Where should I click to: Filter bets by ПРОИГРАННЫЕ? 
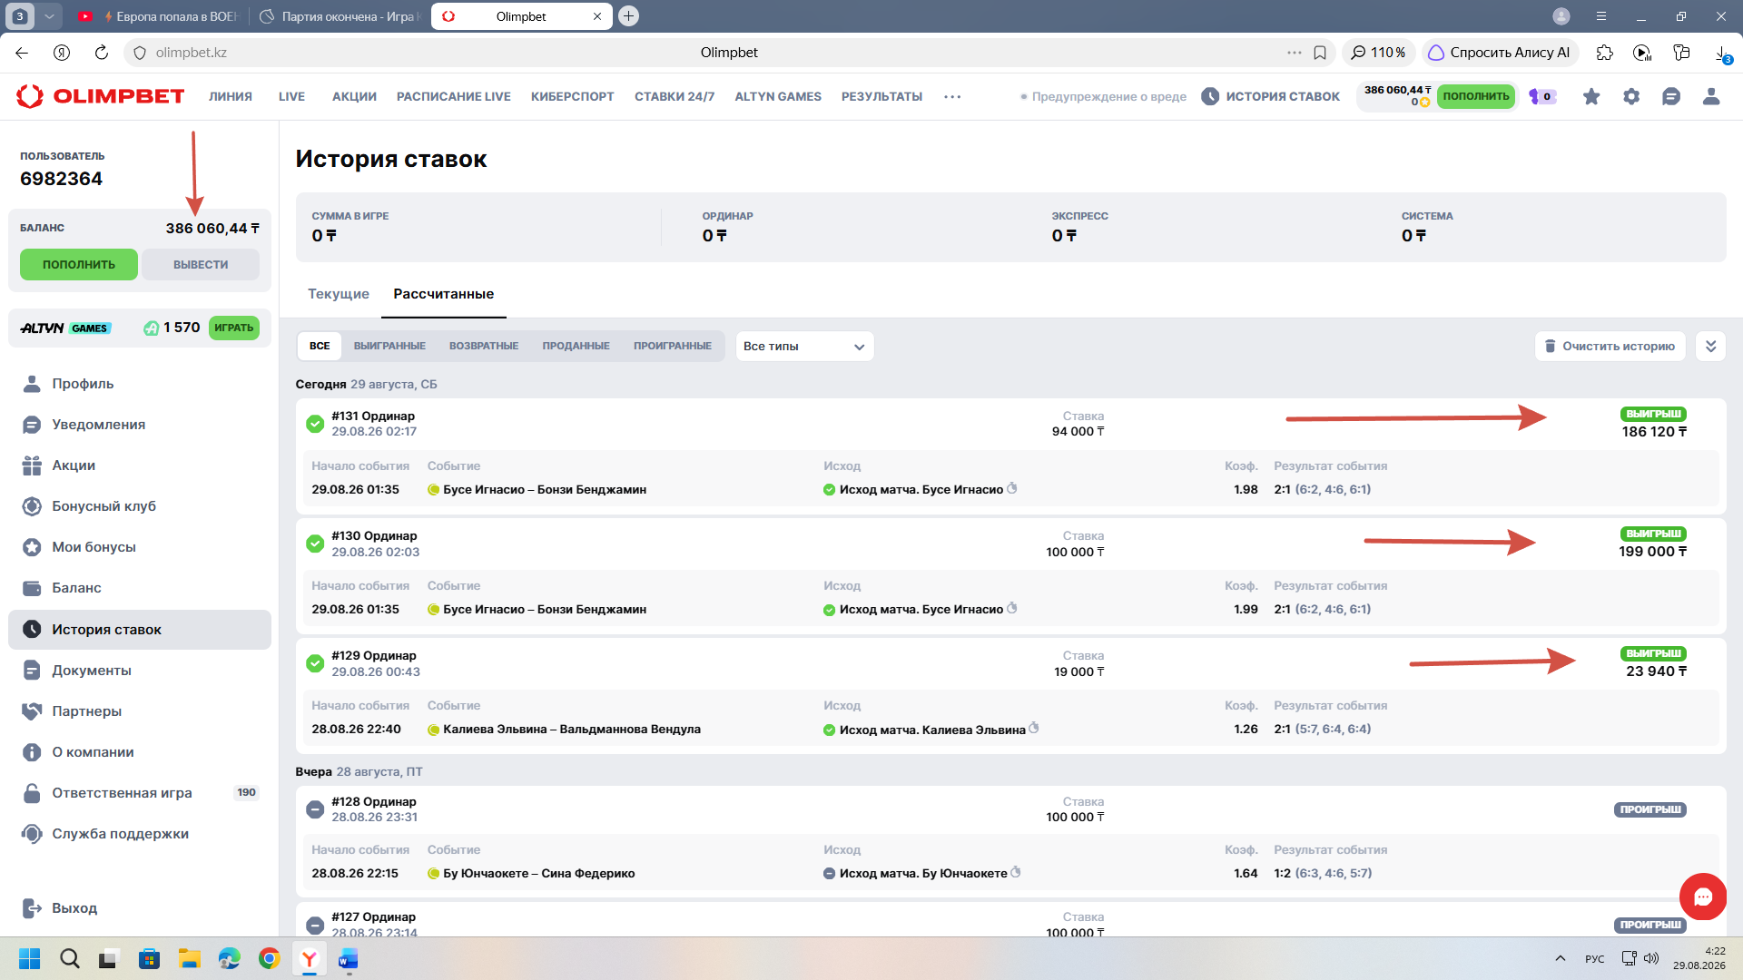[x=673, y=346]
